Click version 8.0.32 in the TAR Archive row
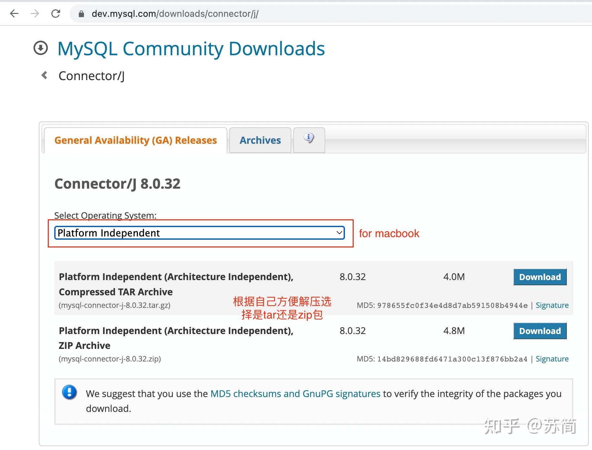Viewport: 592px width, 450px height. [x=353, y=277]
